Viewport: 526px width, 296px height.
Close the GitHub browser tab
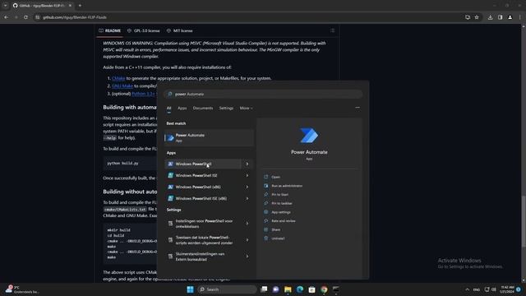pos(70,6)
